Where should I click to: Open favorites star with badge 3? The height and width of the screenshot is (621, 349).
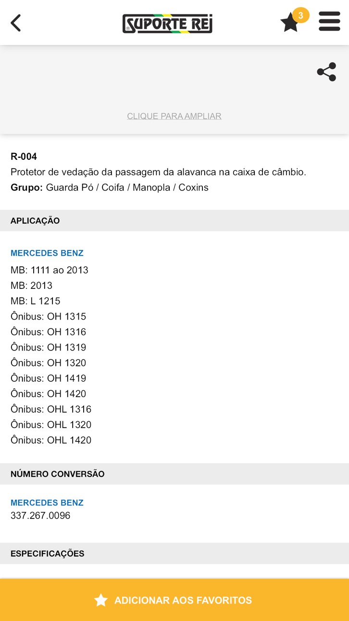pos(290,23)
